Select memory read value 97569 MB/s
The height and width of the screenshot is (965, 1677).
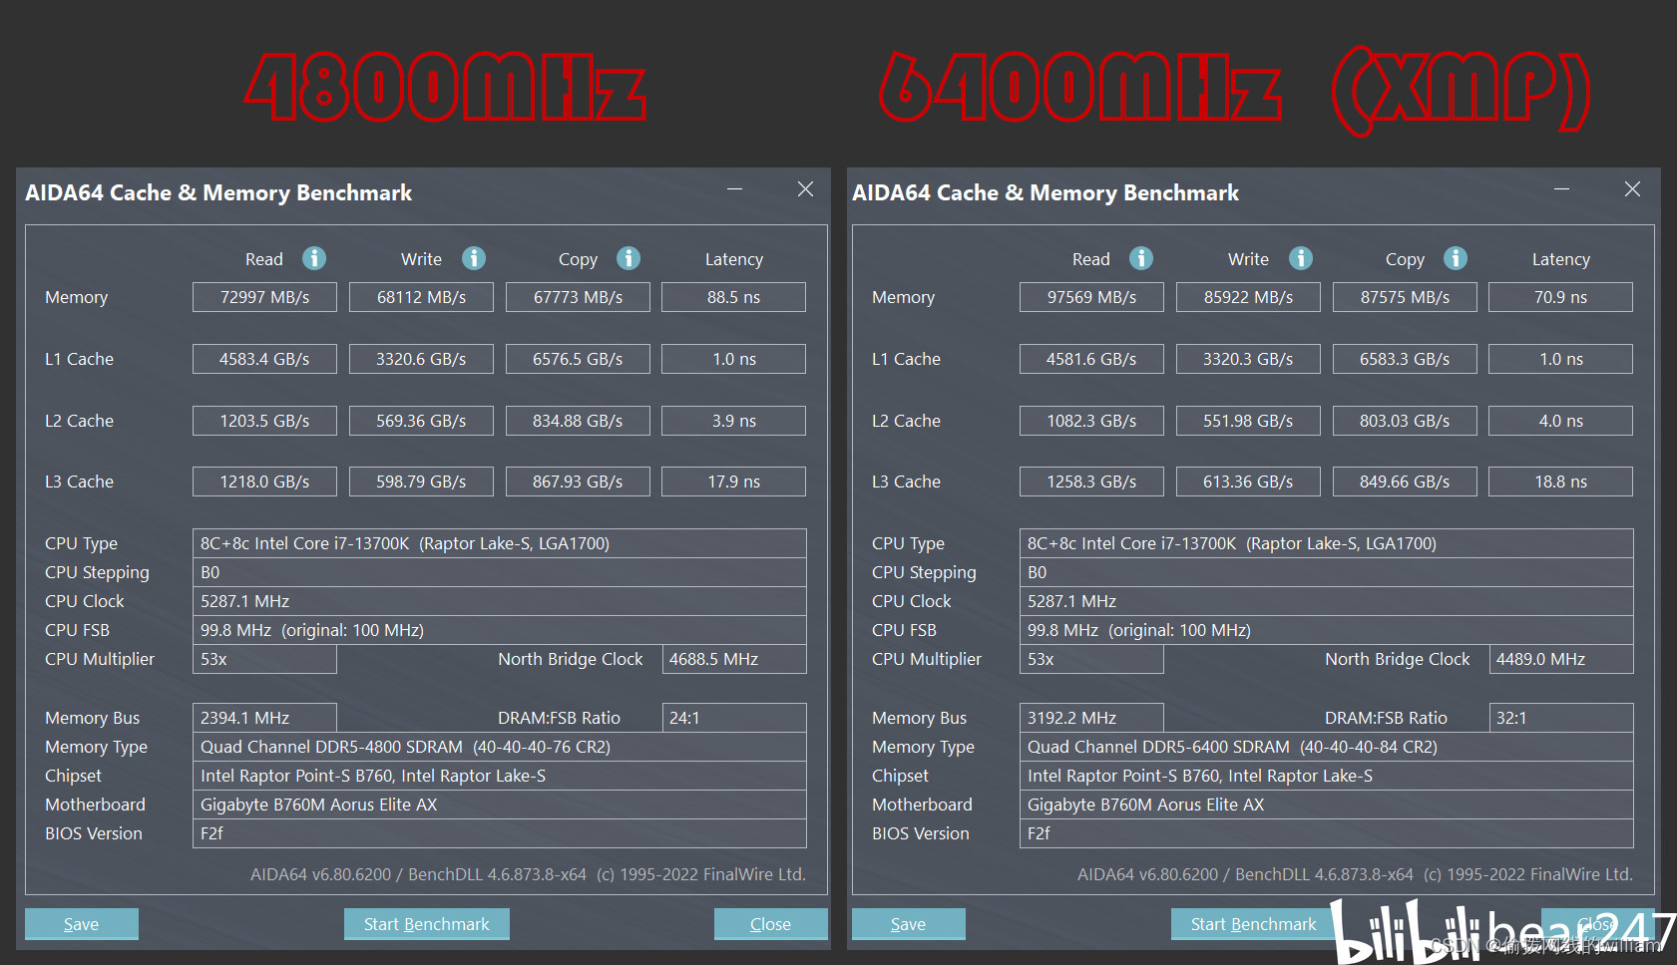coord(1091,297)
